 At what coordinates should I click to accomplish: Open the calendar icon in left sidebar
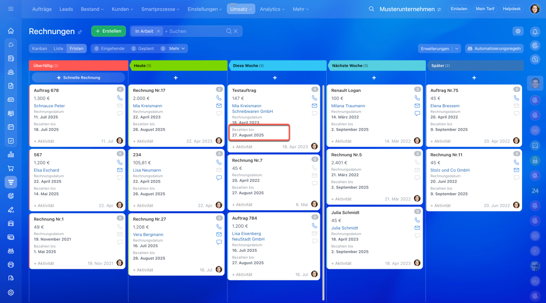pos(11,127)
